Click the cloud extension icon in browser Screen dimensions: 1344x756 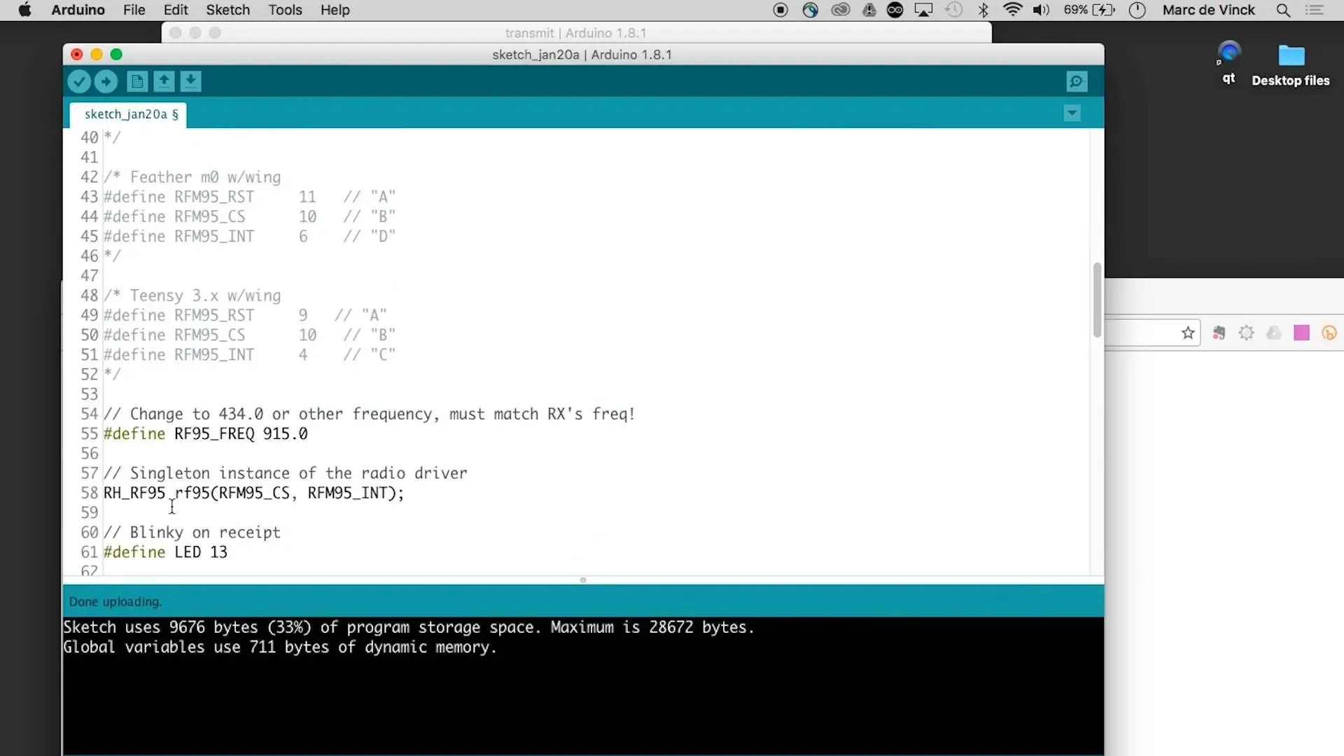coord(1274,333)
